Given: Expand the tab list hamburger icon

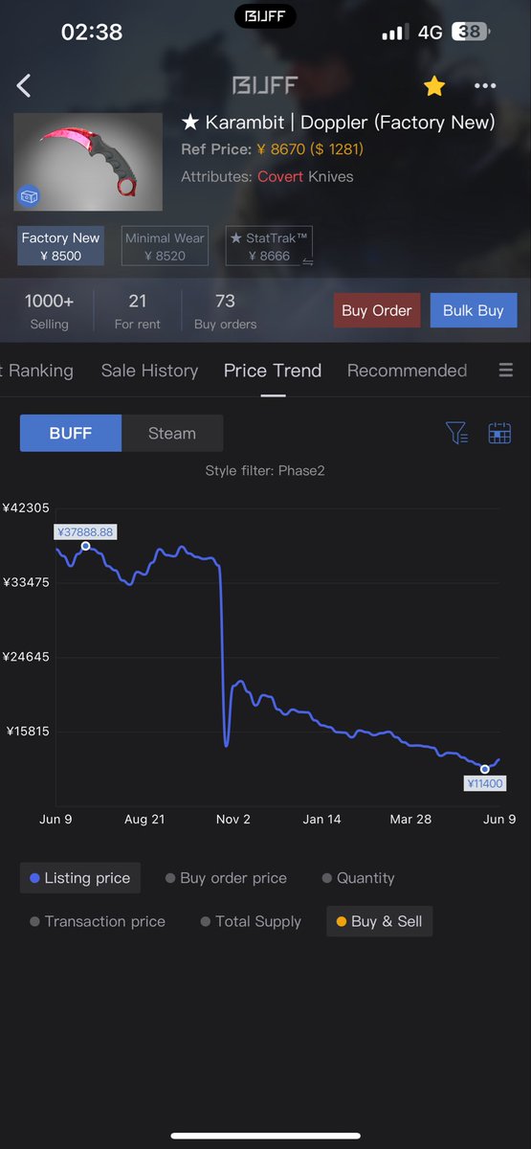Looking at the screenshot, I should coord(506,371).
